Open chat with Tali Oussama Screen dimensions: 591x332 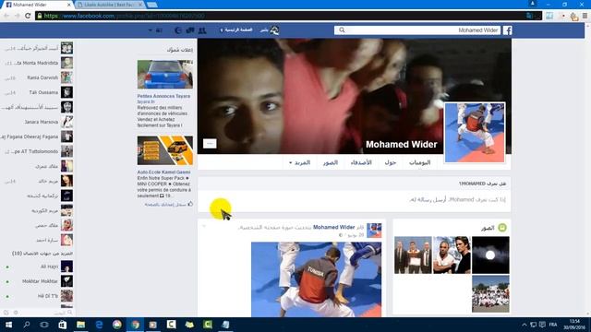(37, 92)
